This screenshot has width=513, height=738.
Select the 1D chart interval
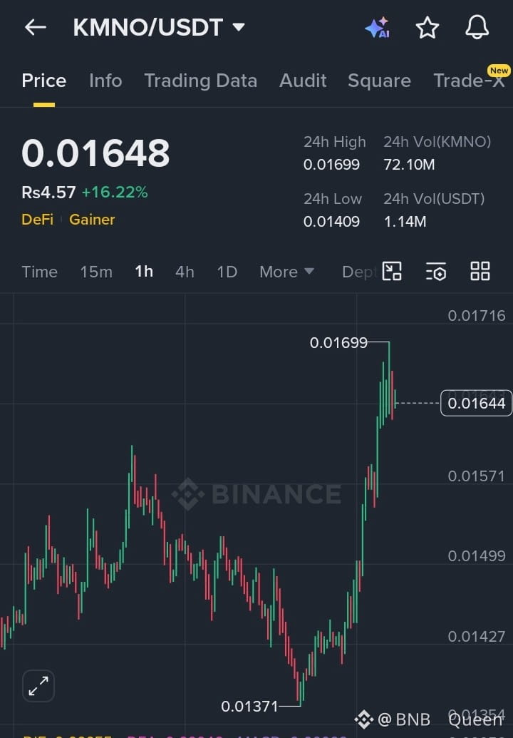pos(227,272)
